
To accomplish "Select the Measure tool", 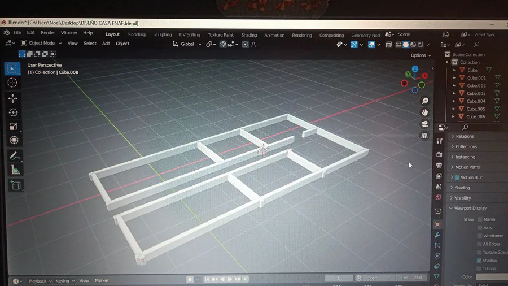I will (15, 170).
